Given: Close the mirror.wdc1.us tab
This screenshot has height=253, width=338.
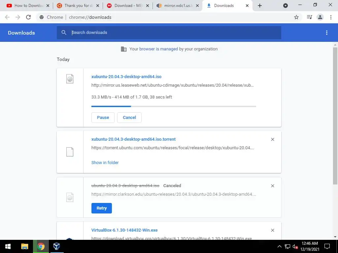Looking at the screenshot, I should point(197,6).
